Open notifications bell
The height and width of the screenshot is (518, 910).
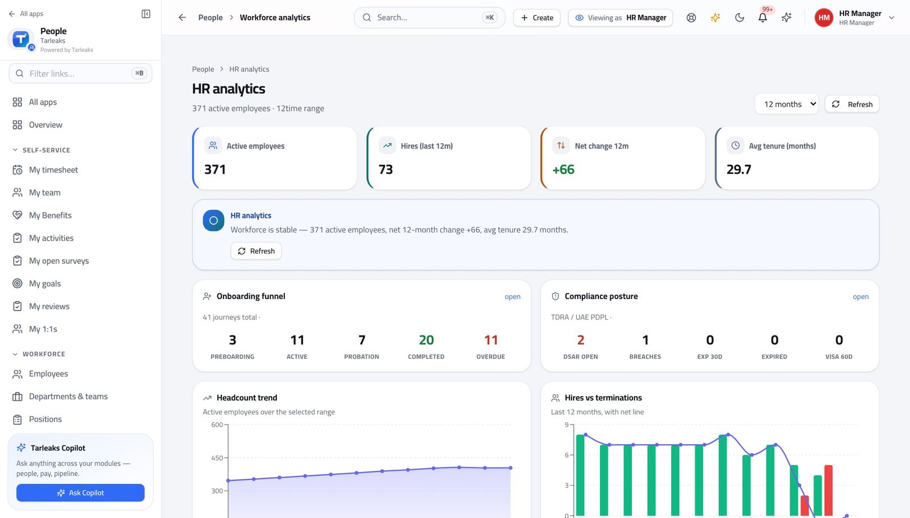[x=763, y=18]
